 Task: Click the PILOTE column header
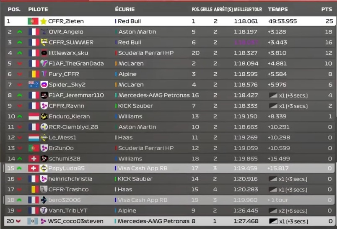(x=38, y=9)
